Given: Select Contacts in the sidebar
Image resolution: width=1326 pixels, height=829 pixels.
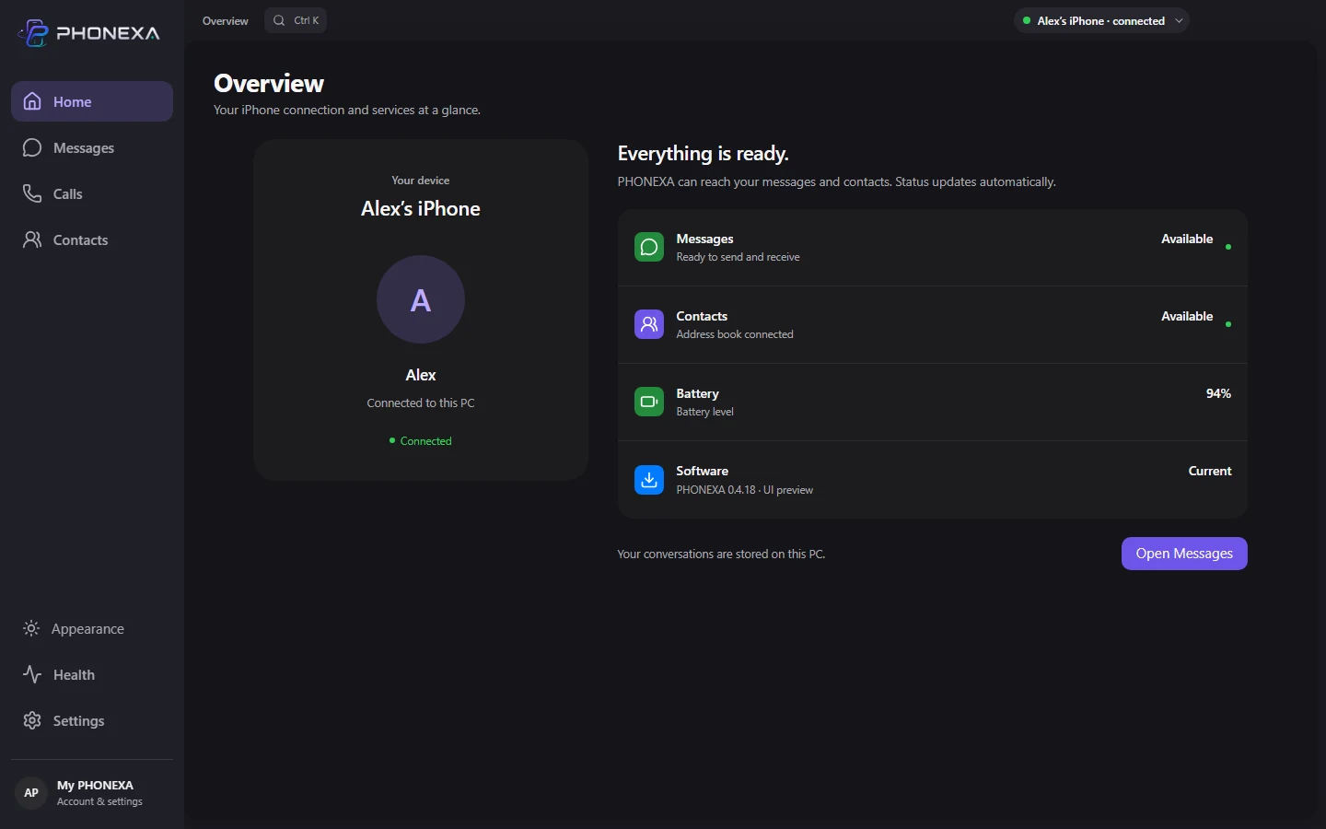Looking at the screenshot, I should pos(92,239).
